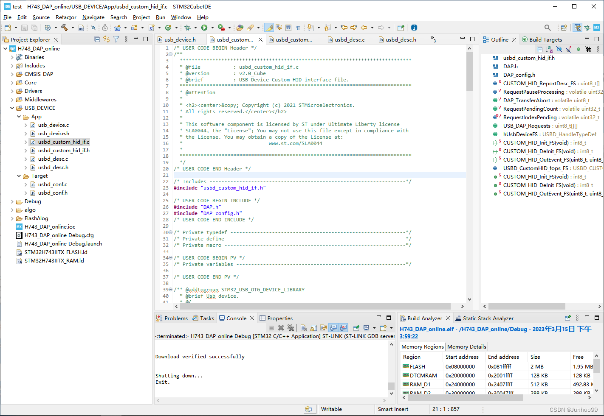Expand the CMSIS_DAP folder
This screenshot has height=416, width=604.
click(12, 74)
